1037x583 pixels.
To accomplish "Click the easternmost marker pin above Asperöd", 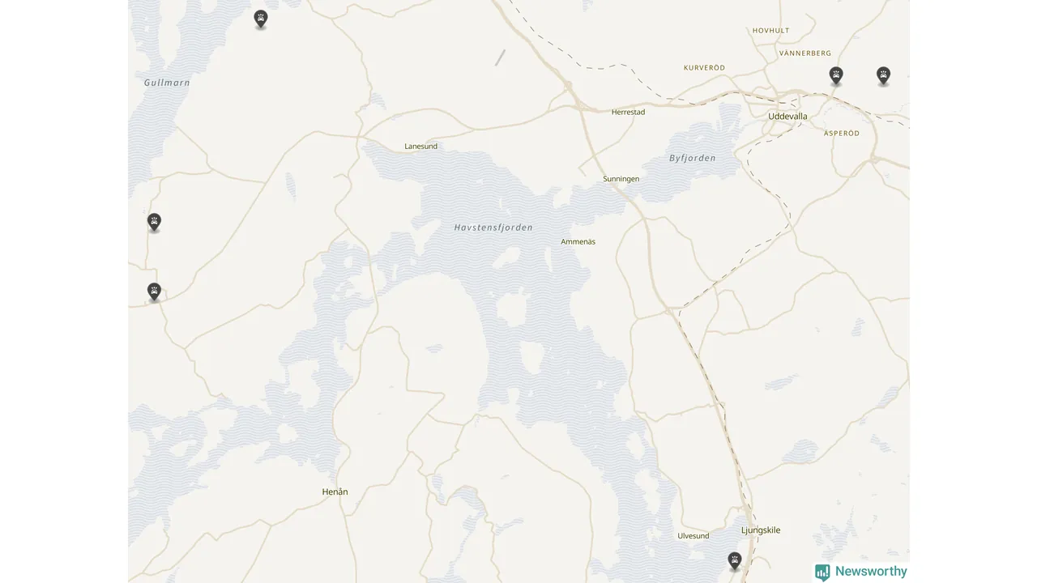I will coord(883,75).
